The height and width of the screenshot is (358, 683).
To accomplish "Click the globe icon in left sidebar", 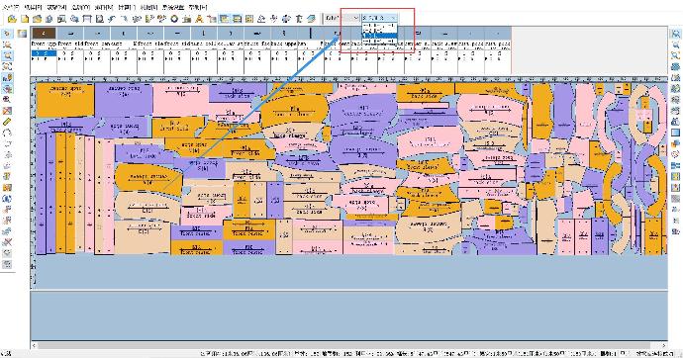I will (x=7, y=199).
